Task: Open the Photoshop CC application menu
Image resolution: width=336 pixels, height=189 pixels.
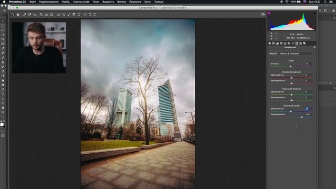Action: [x=17, y=2]
